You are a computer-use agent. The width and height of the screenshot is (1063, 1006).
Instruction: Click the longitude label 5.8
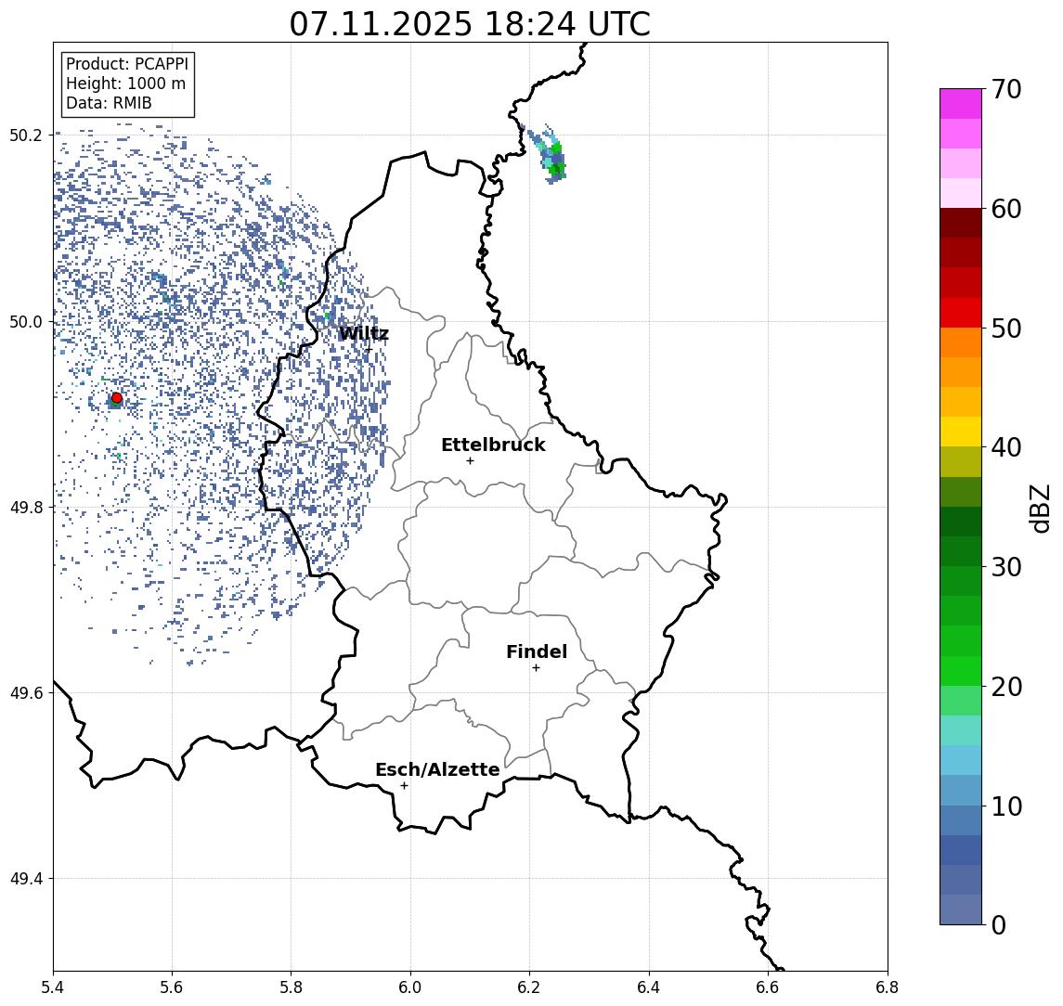(x=291, y=987)
